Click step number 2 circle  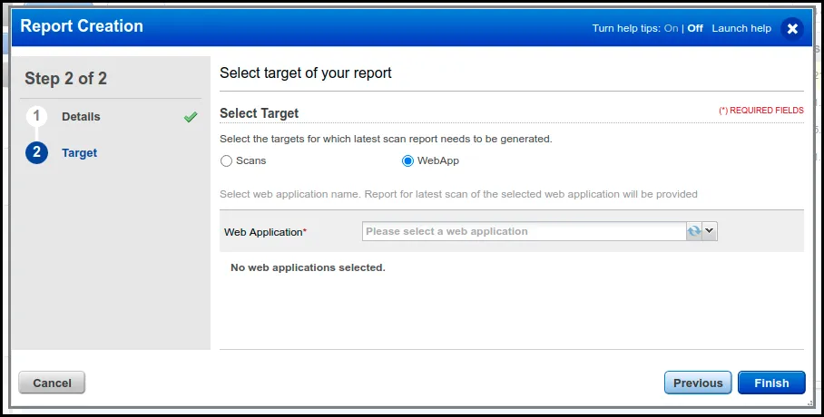click(x=37, y=153)
